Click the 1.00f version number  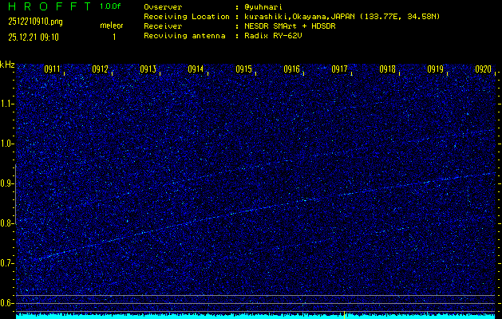(x=112, y=6)
